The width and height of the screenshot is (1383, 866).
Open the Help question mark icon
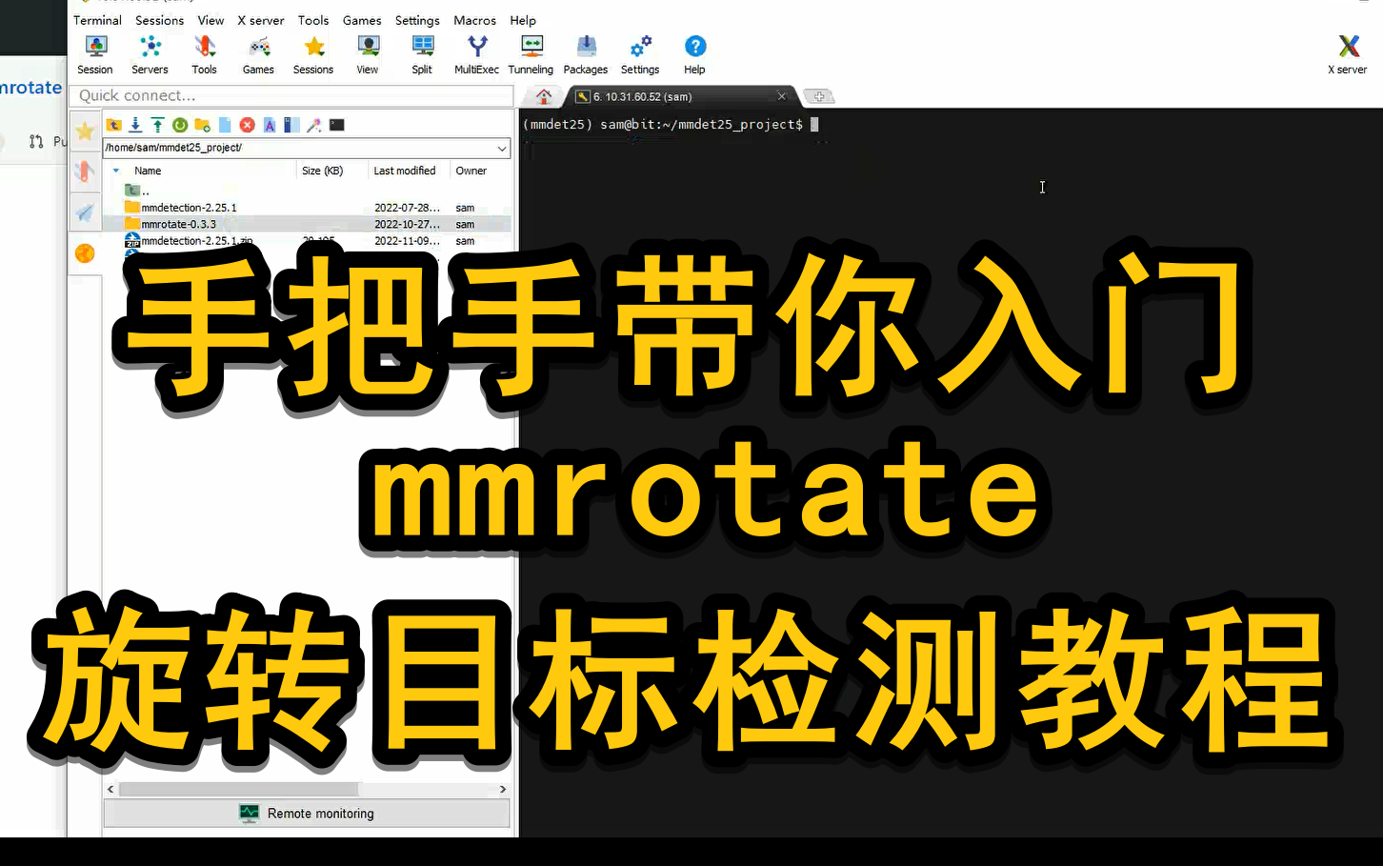click(695, 54)
